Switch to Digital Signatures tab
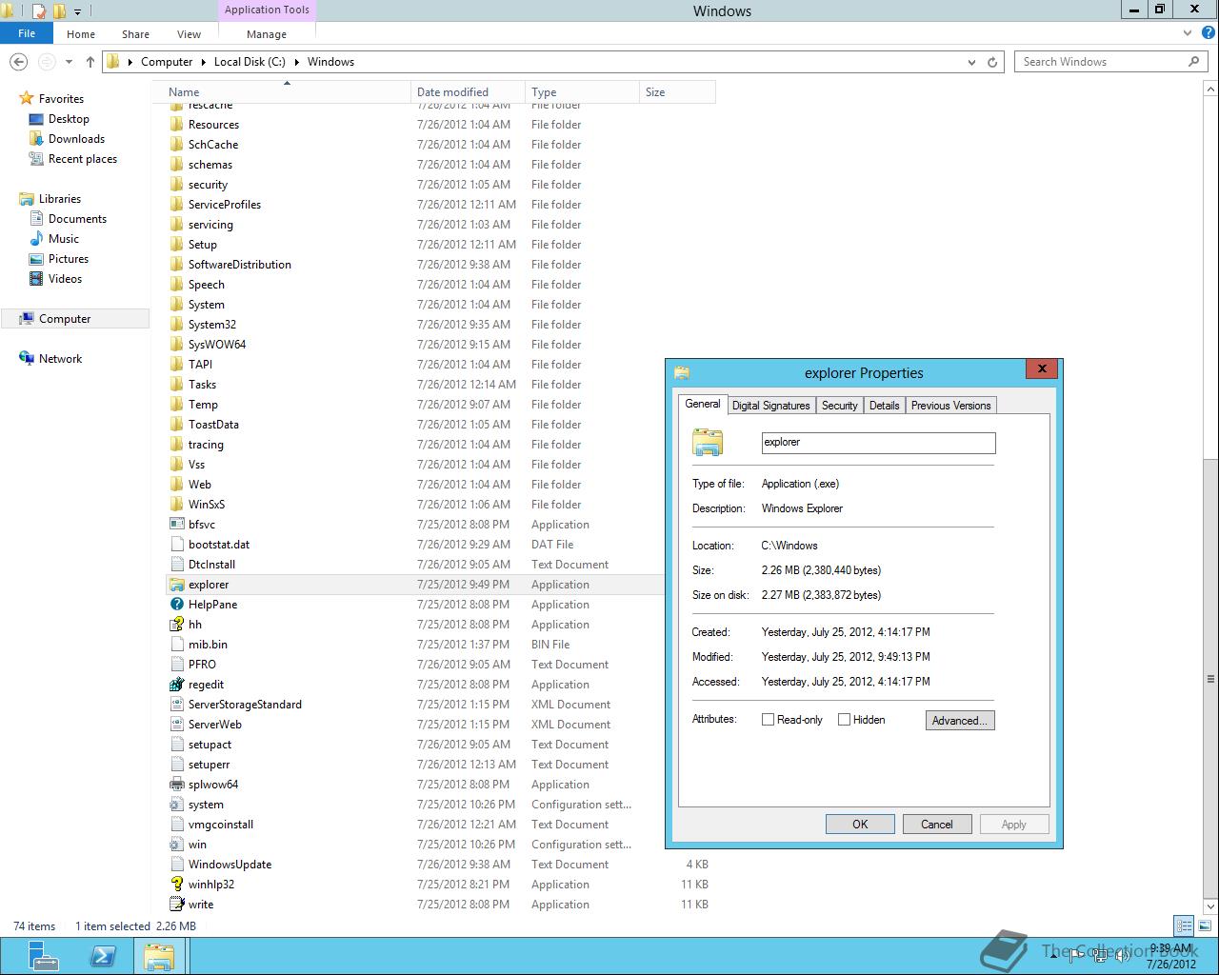Screen dimensions: 1219x975 click(x=770, y=406)
